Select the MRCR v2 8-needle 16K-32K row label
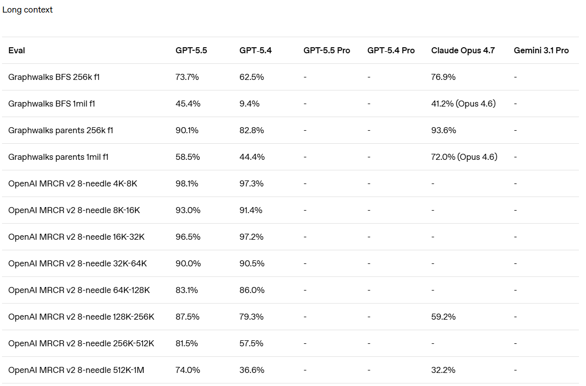Screen dimensions: 586x386 (x=76, y=237)
